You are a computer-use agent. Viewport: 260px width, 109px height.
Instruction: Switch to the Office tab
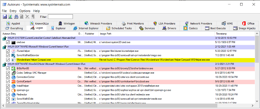(248, 24)
